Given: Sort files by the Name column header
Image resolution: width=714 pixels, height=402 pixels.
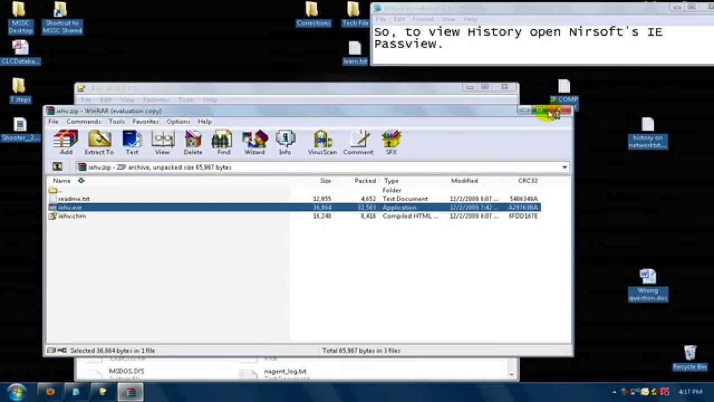Looking at the screenshot, I should pos(62,181).
